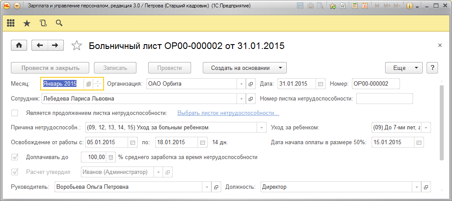
Task: Click Провести и закрыть button
Action: point(50,68)
